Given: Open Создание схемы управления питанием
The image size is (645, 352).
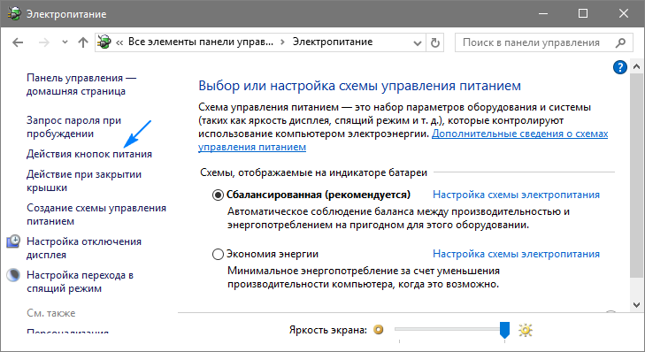Looking at the screenshot, I should [96, 214].
